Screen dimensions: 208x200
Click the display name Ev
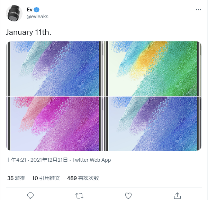pos(29,10)
